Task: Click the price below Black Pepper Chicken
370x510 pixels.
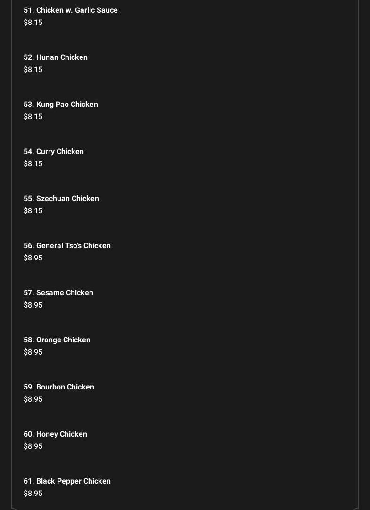Action: pos(33,494)
